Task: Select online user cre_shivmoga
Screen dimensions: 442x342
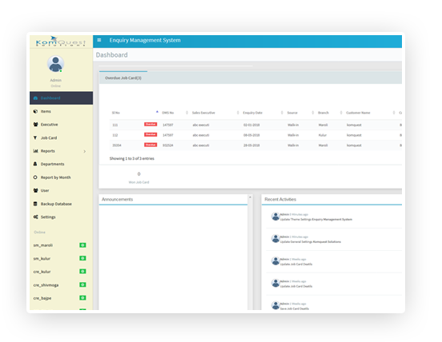Action: click(x=46, y=285)
